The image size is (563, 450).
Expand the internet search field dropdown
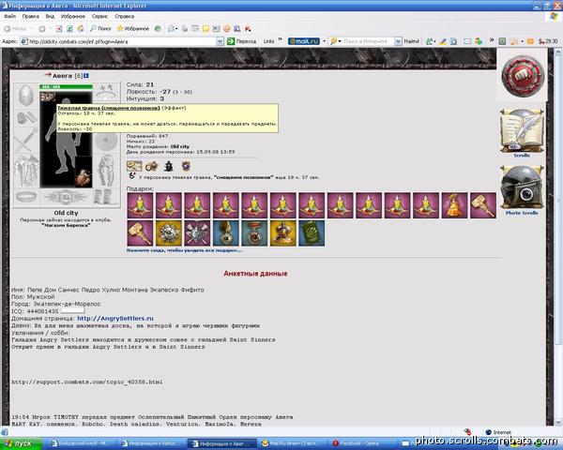tap(398, 41)
